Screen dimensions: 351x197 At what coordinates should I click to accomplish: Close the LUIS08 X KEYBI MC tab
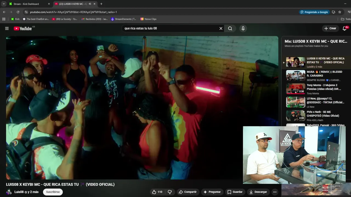(x=94, y=4)
